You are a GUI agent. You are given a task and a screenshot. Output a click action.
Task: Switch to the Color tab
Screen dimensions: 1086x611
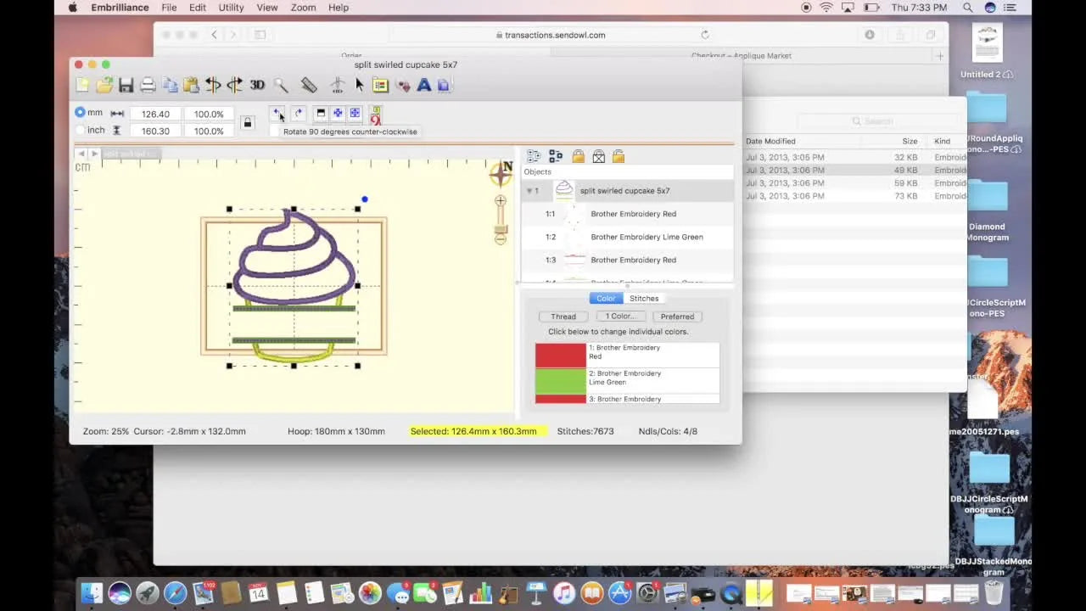(606, 298)
